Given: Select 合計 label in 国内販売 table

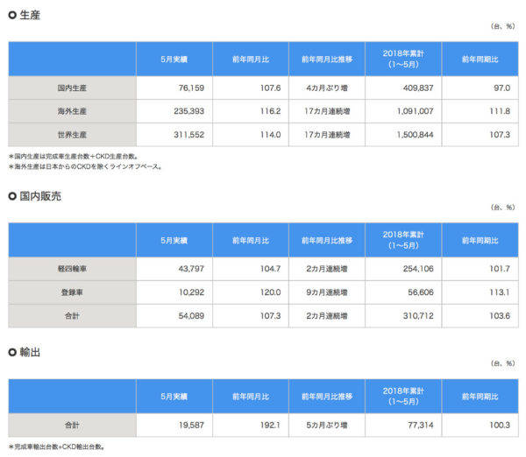Looking at the screenshot, I should click(72, 316).
